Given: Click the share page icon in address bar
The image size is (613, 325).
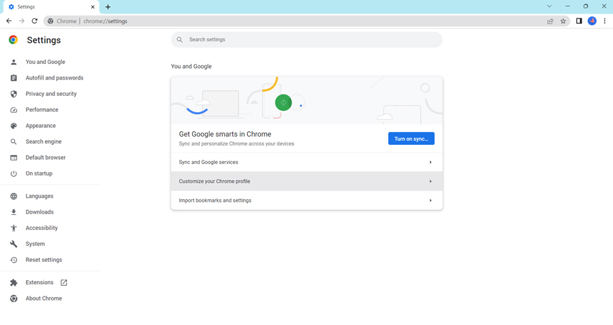Looking at the screenshot, I should (550, 21).
